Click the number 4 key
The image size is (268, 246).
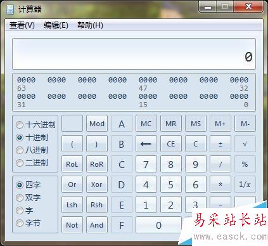coord(146,184)
